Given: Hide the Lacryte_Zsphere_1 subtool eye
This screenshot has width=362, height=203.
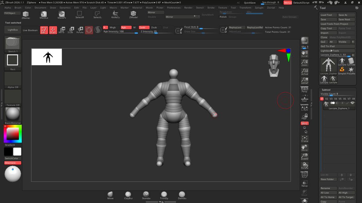Looking at the screenshot, I should click(x=352, y=103).
